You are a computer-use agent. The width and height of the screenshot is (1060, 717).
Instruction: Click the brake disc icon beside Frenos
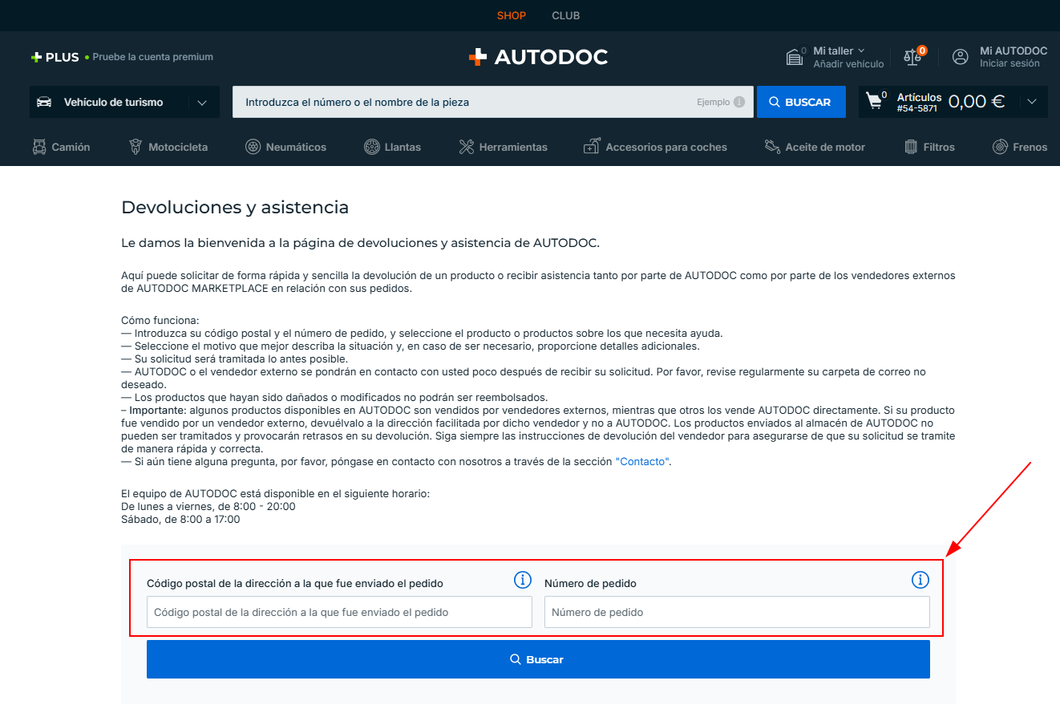pos(1000,147)
